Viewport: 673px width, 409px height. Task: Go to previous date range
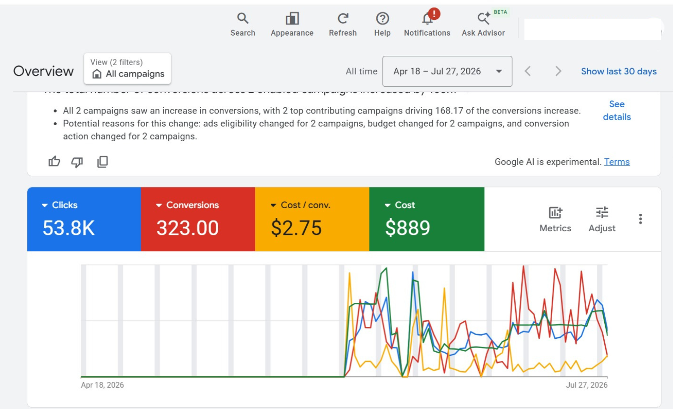click(x=528, y=71)
